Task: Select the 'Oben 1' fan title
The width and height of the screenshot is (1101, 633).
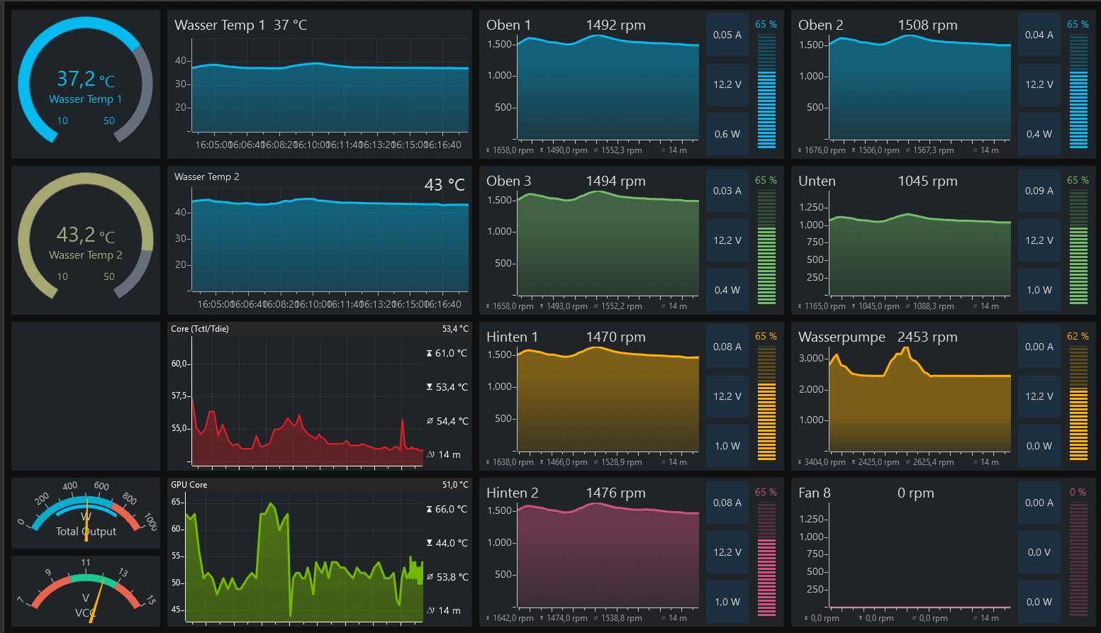Action: (x=508, y=25)
